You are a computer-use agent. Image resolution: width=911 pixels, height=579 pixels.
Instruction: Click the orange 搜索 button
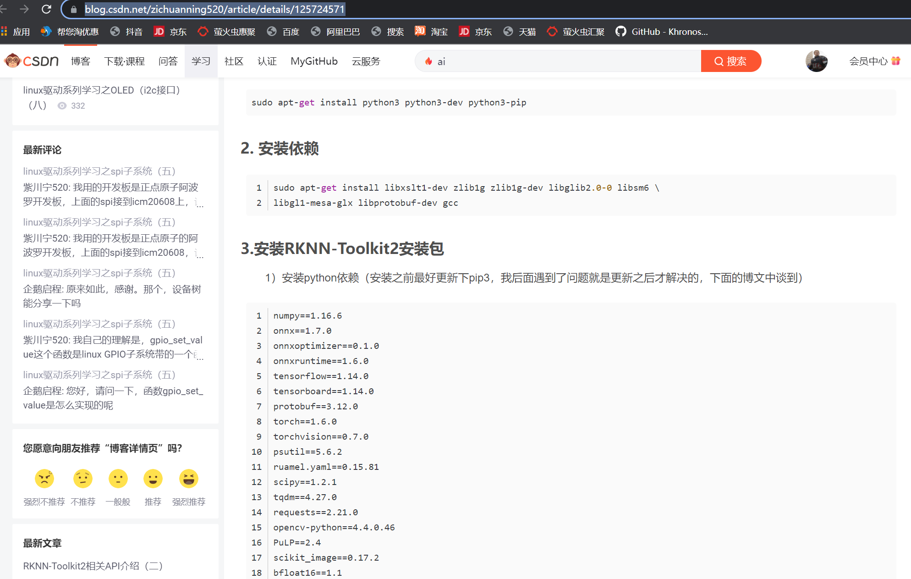point(730,61)
